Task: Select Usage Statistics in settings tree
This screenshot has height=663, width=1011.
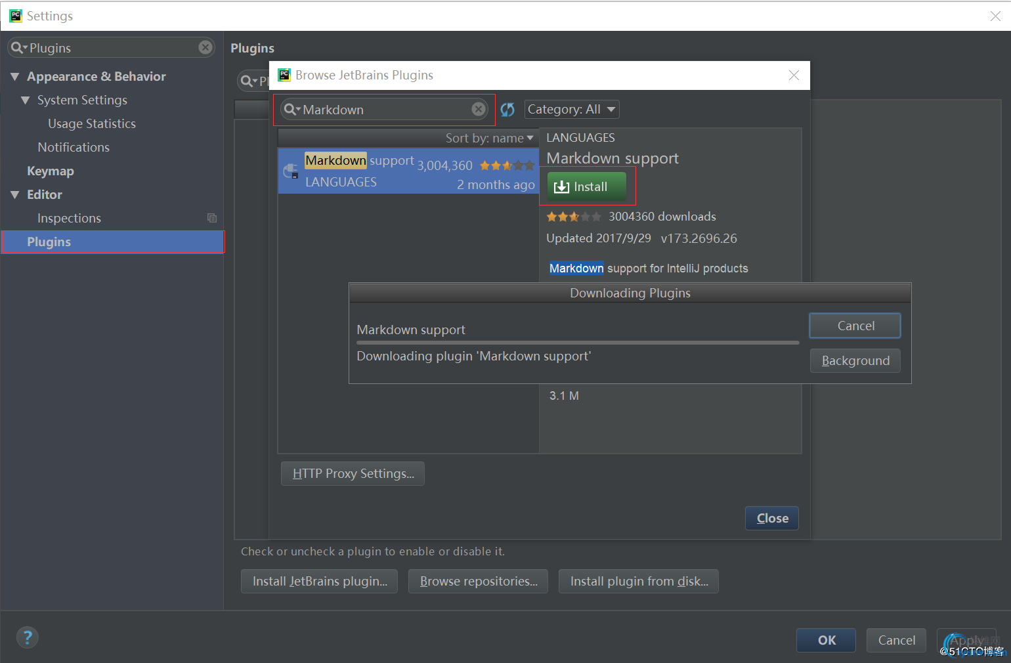Action: (x=92, y=123)
